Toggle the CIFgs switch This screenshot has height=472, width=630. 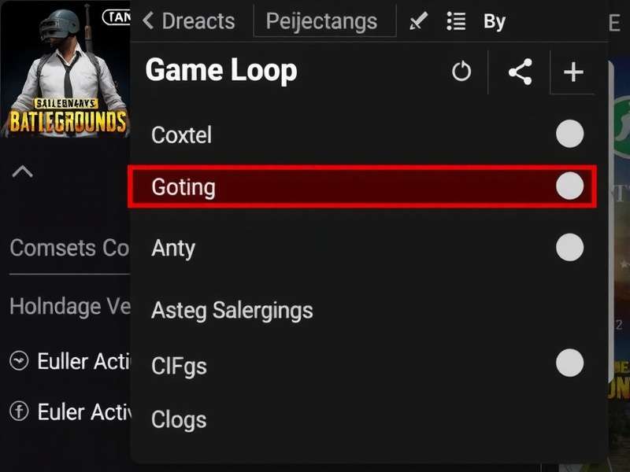pyautogui.click(x=569, y=363)
